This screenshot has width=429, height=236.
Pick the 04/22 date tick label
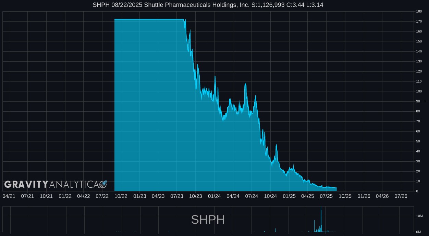[x=84, y=196]
